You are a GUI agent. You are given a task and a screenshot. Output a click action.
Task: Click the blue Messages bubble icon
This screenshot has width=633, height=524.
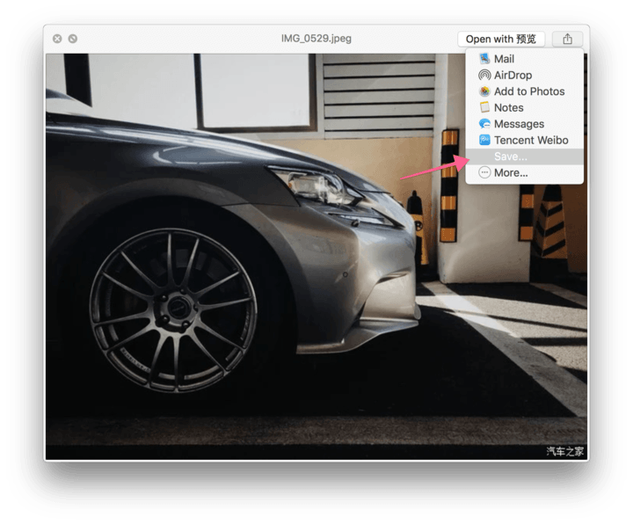point(484,124)
